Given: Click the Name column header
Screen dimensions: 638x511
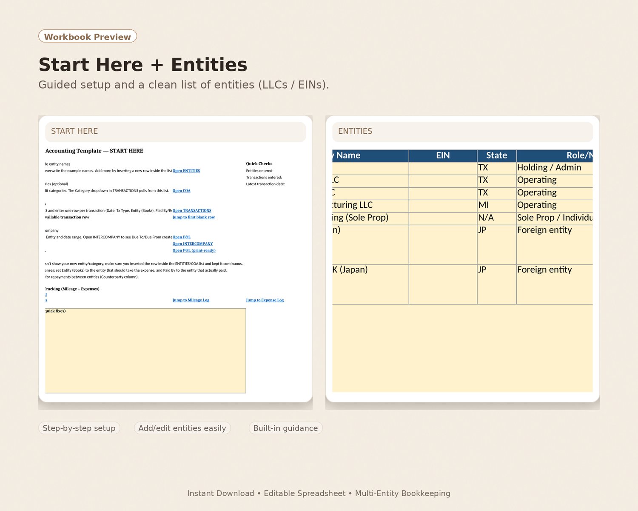Looking at the screenshot, I should [370, 155].
